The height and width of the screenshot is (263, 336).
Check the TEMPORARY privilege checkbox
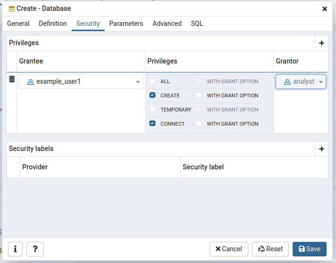[x=153, y=110]
